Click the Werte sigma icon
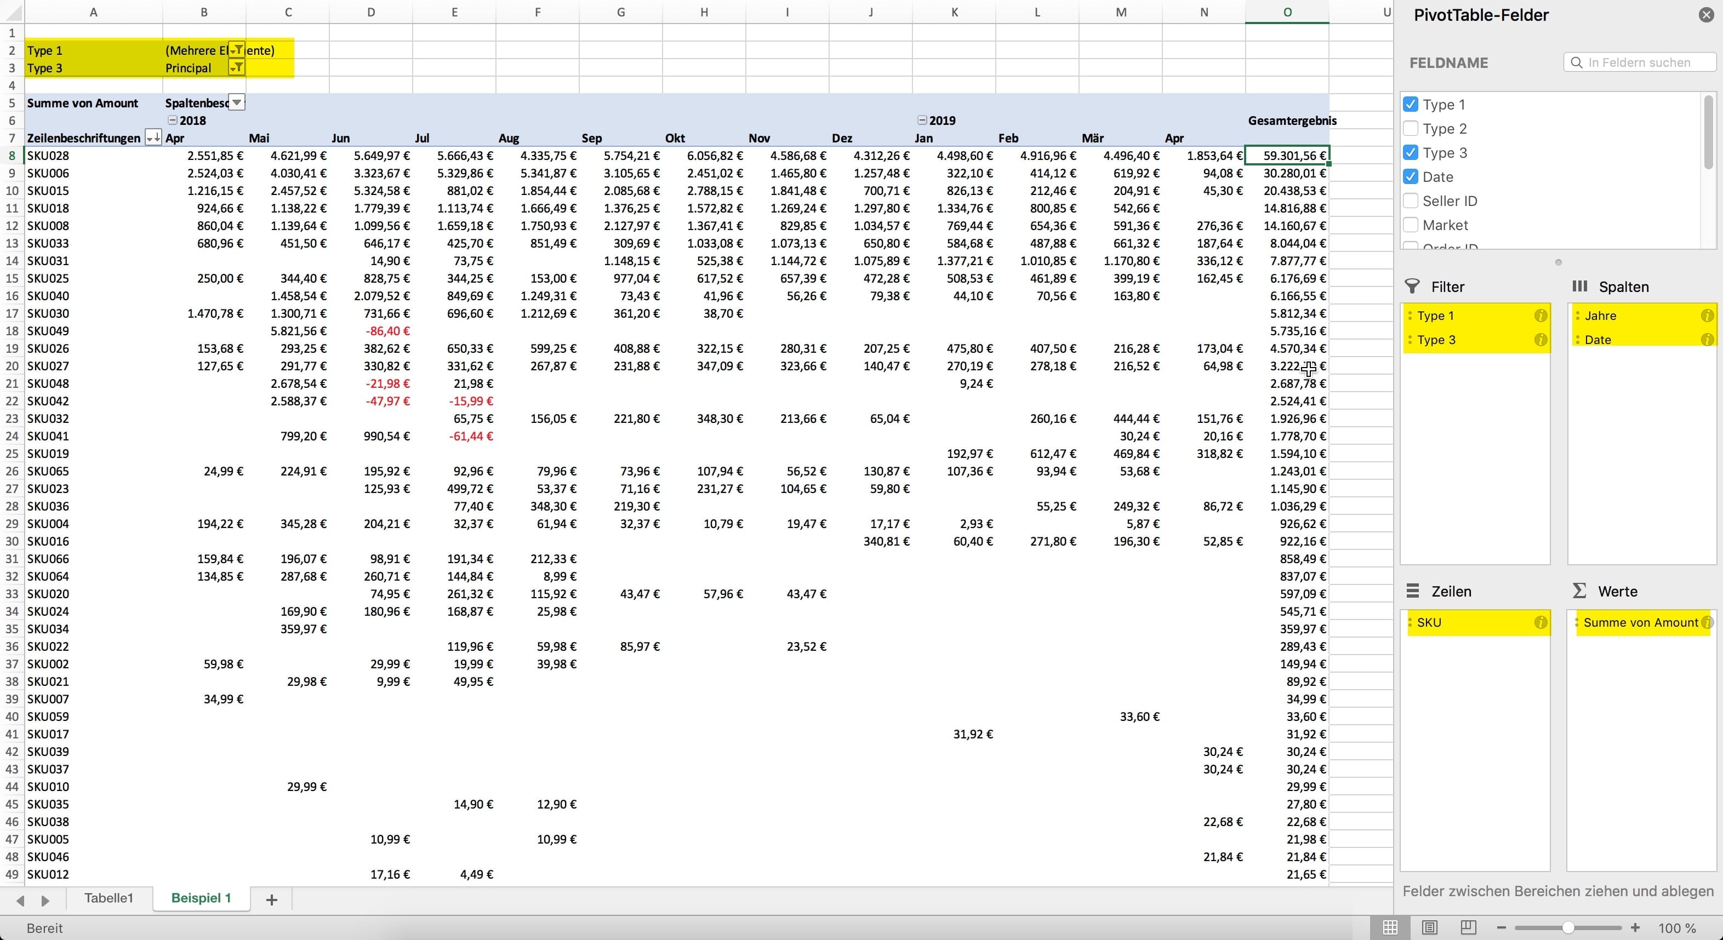Screen dimensions: 1723x940 (x=1579, y=591)
